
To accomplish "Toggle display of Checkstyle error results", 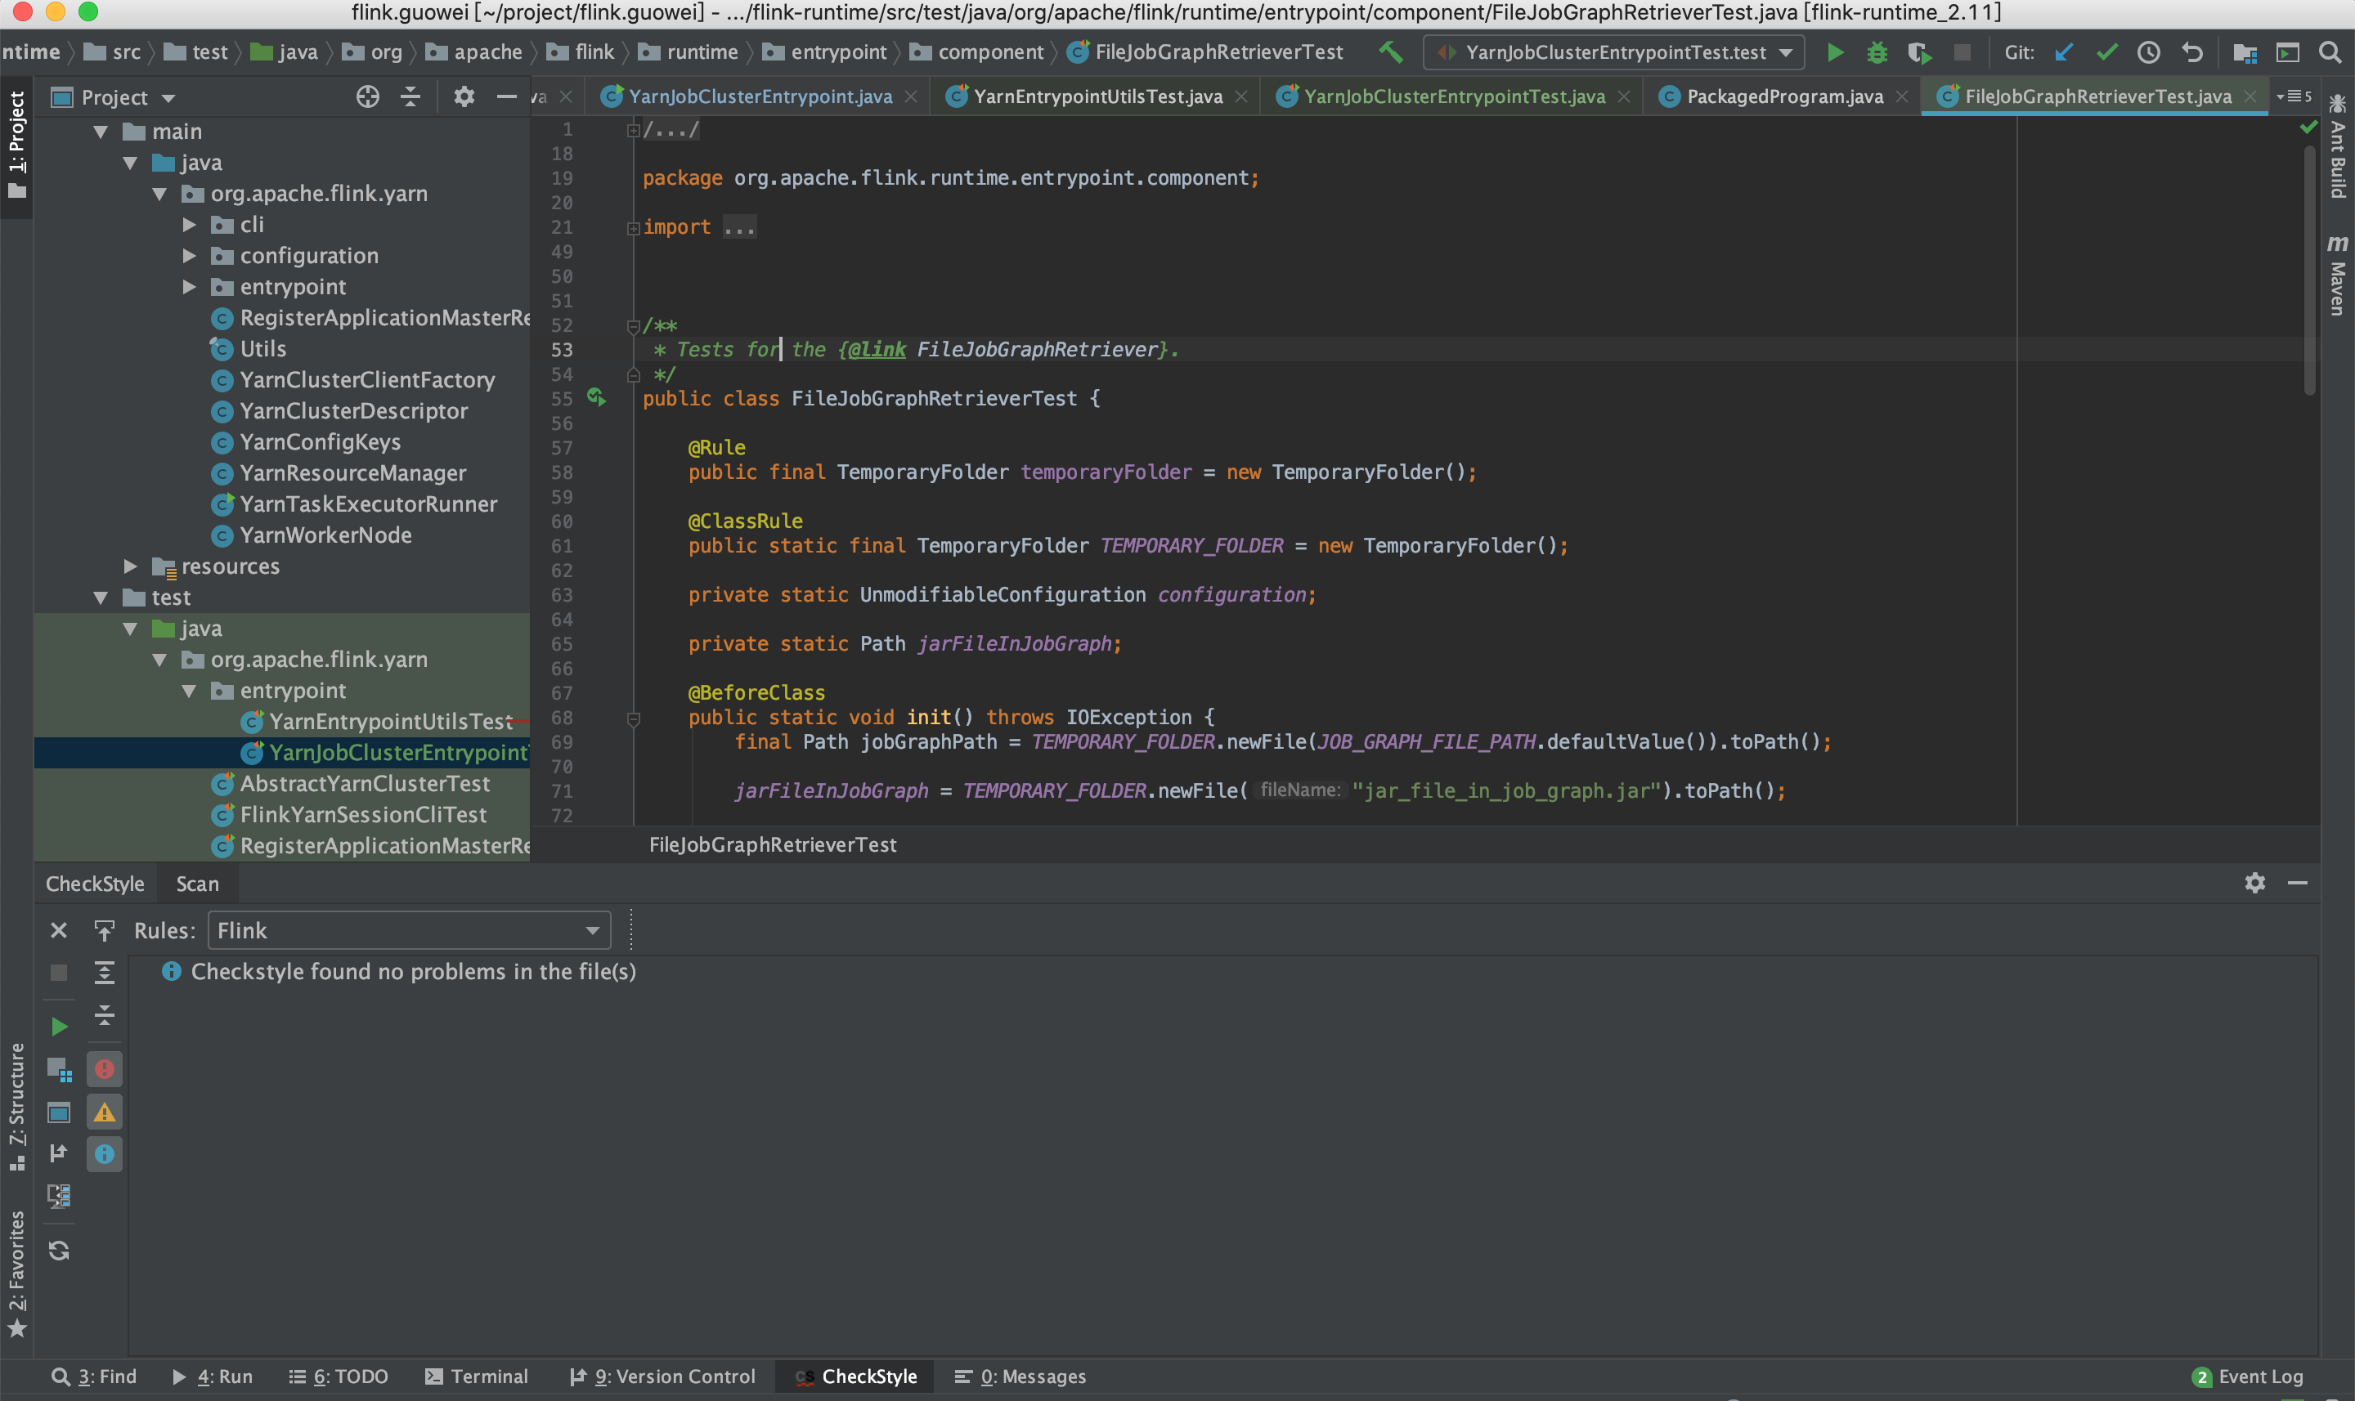I will pyautogui.click(x=105, y=1070).
